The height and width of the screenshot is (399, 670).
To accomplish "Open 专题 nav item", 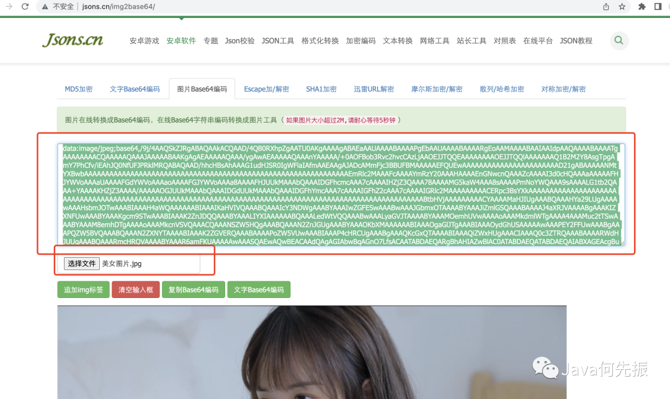I will tap(211, 41).
